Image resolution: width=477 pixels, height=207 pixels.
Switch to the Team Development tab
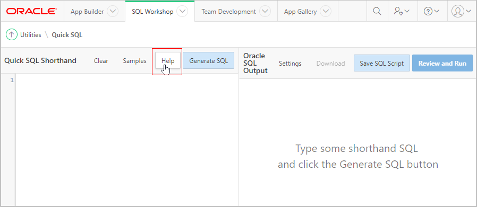pos(228,12)
